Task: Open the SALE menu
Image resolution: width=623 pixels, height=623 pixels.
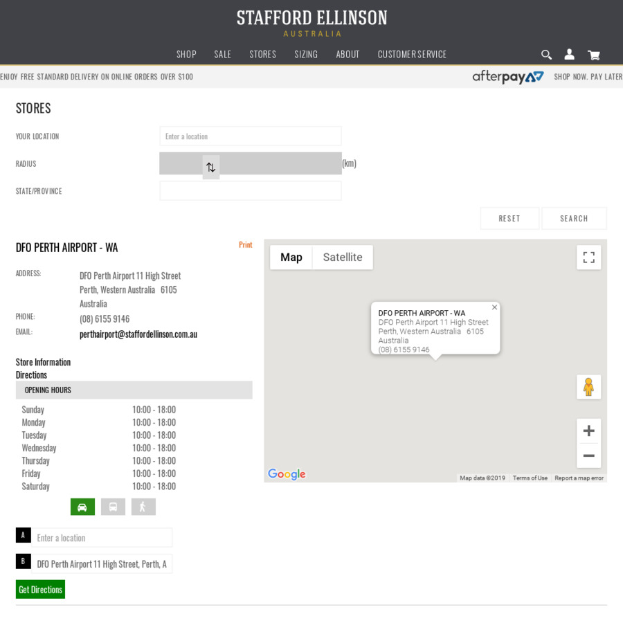Action: coord(222,55)
